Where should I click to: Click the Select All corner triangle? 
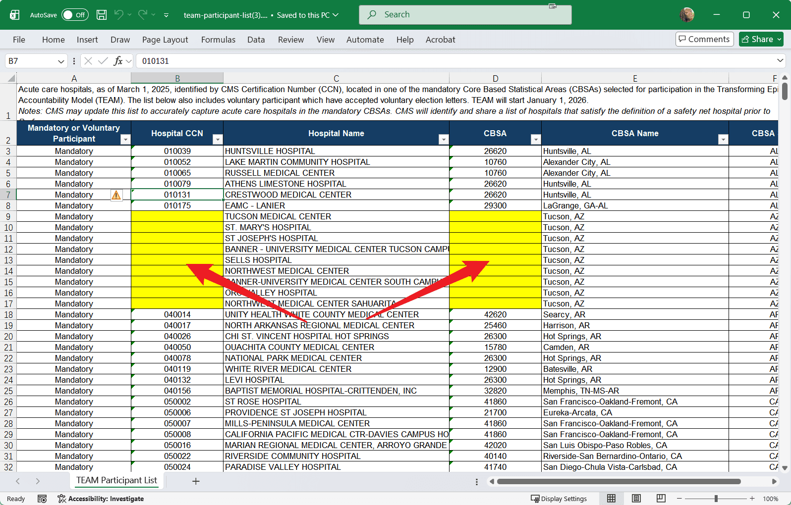(x=11, y=78)
